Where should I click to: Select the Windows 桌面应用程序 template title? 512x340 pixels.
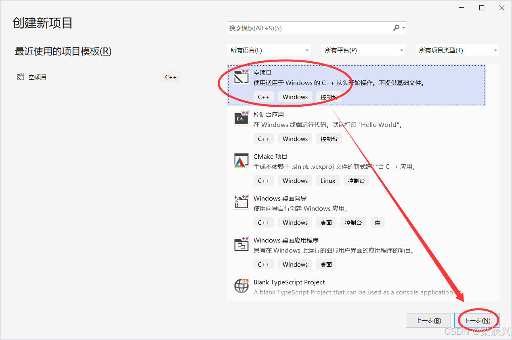[286, 240]
